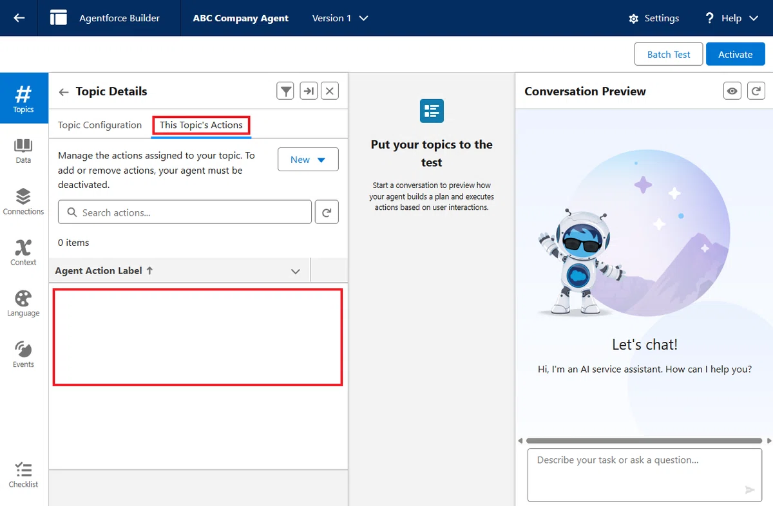Screen dimensions: 773x506
Task: Expand the Help menu chevron
Action: (x=754, y=19)
